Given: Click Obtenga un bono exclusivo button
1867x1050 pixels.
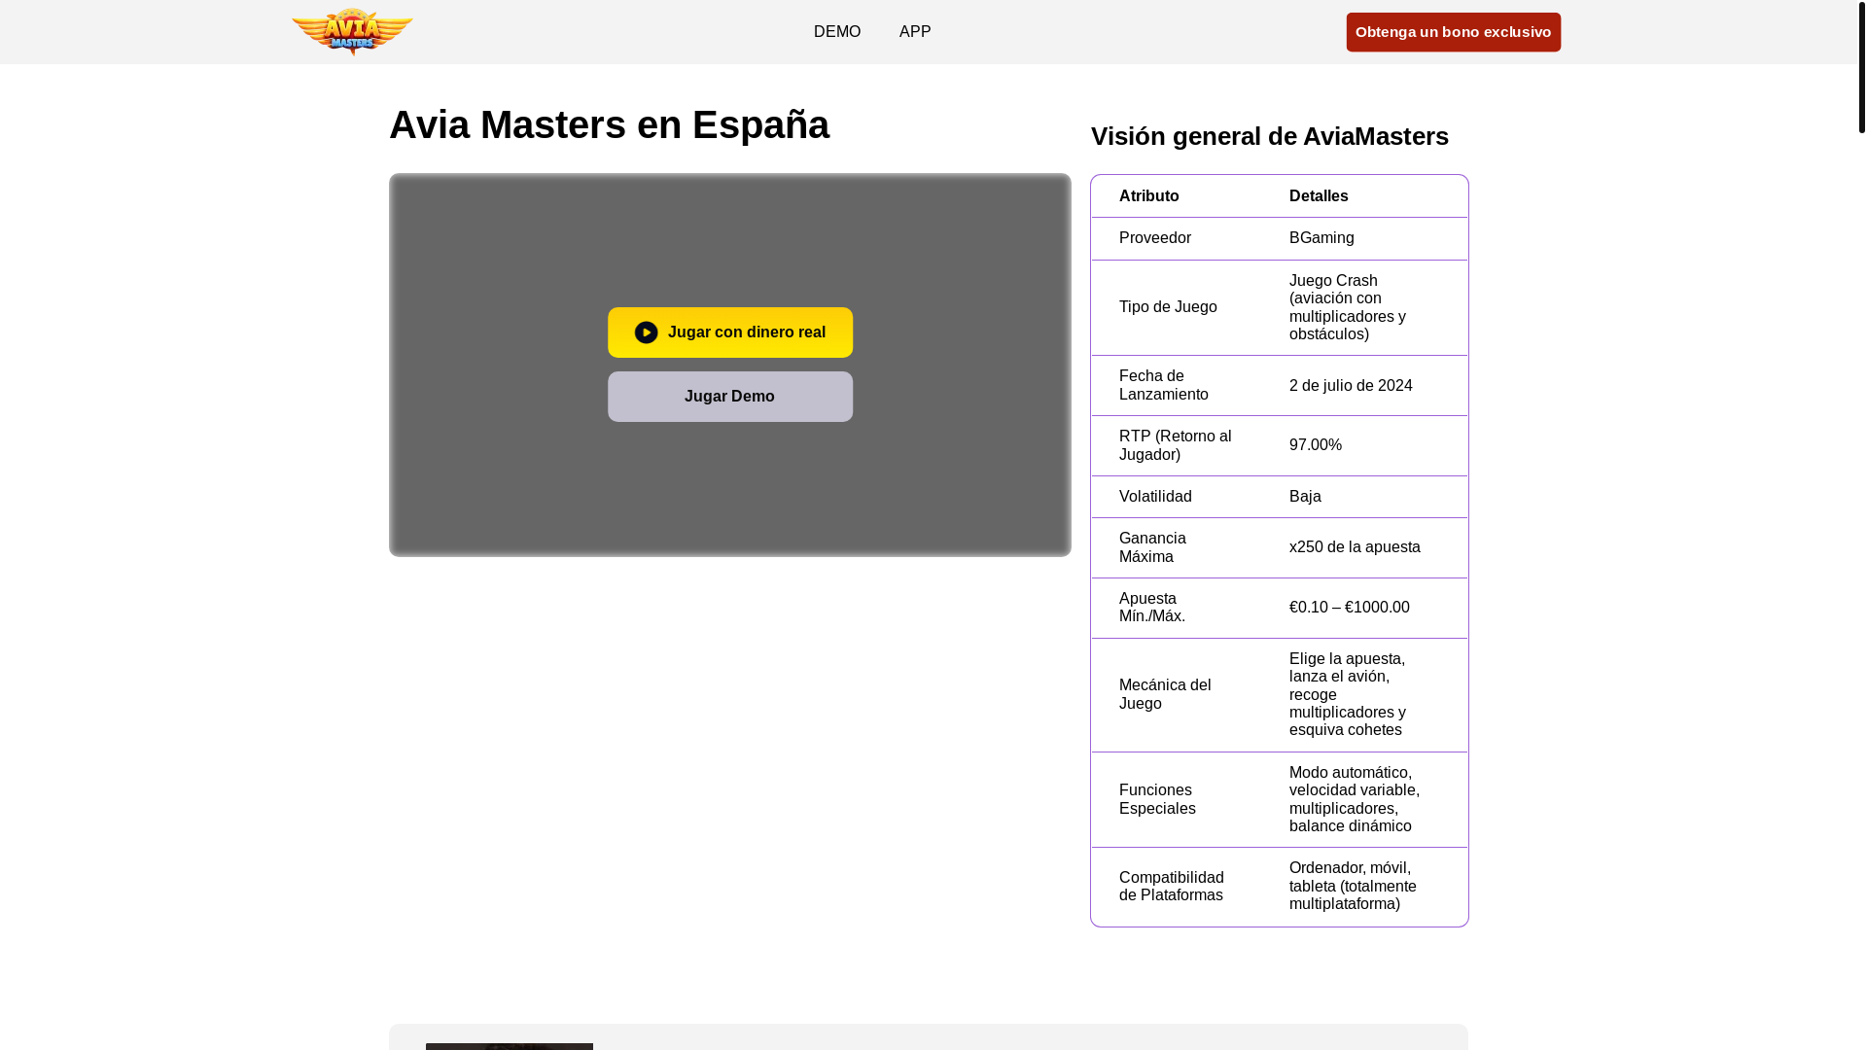Looking at the screenshot, I should (x=1453, y=32).
